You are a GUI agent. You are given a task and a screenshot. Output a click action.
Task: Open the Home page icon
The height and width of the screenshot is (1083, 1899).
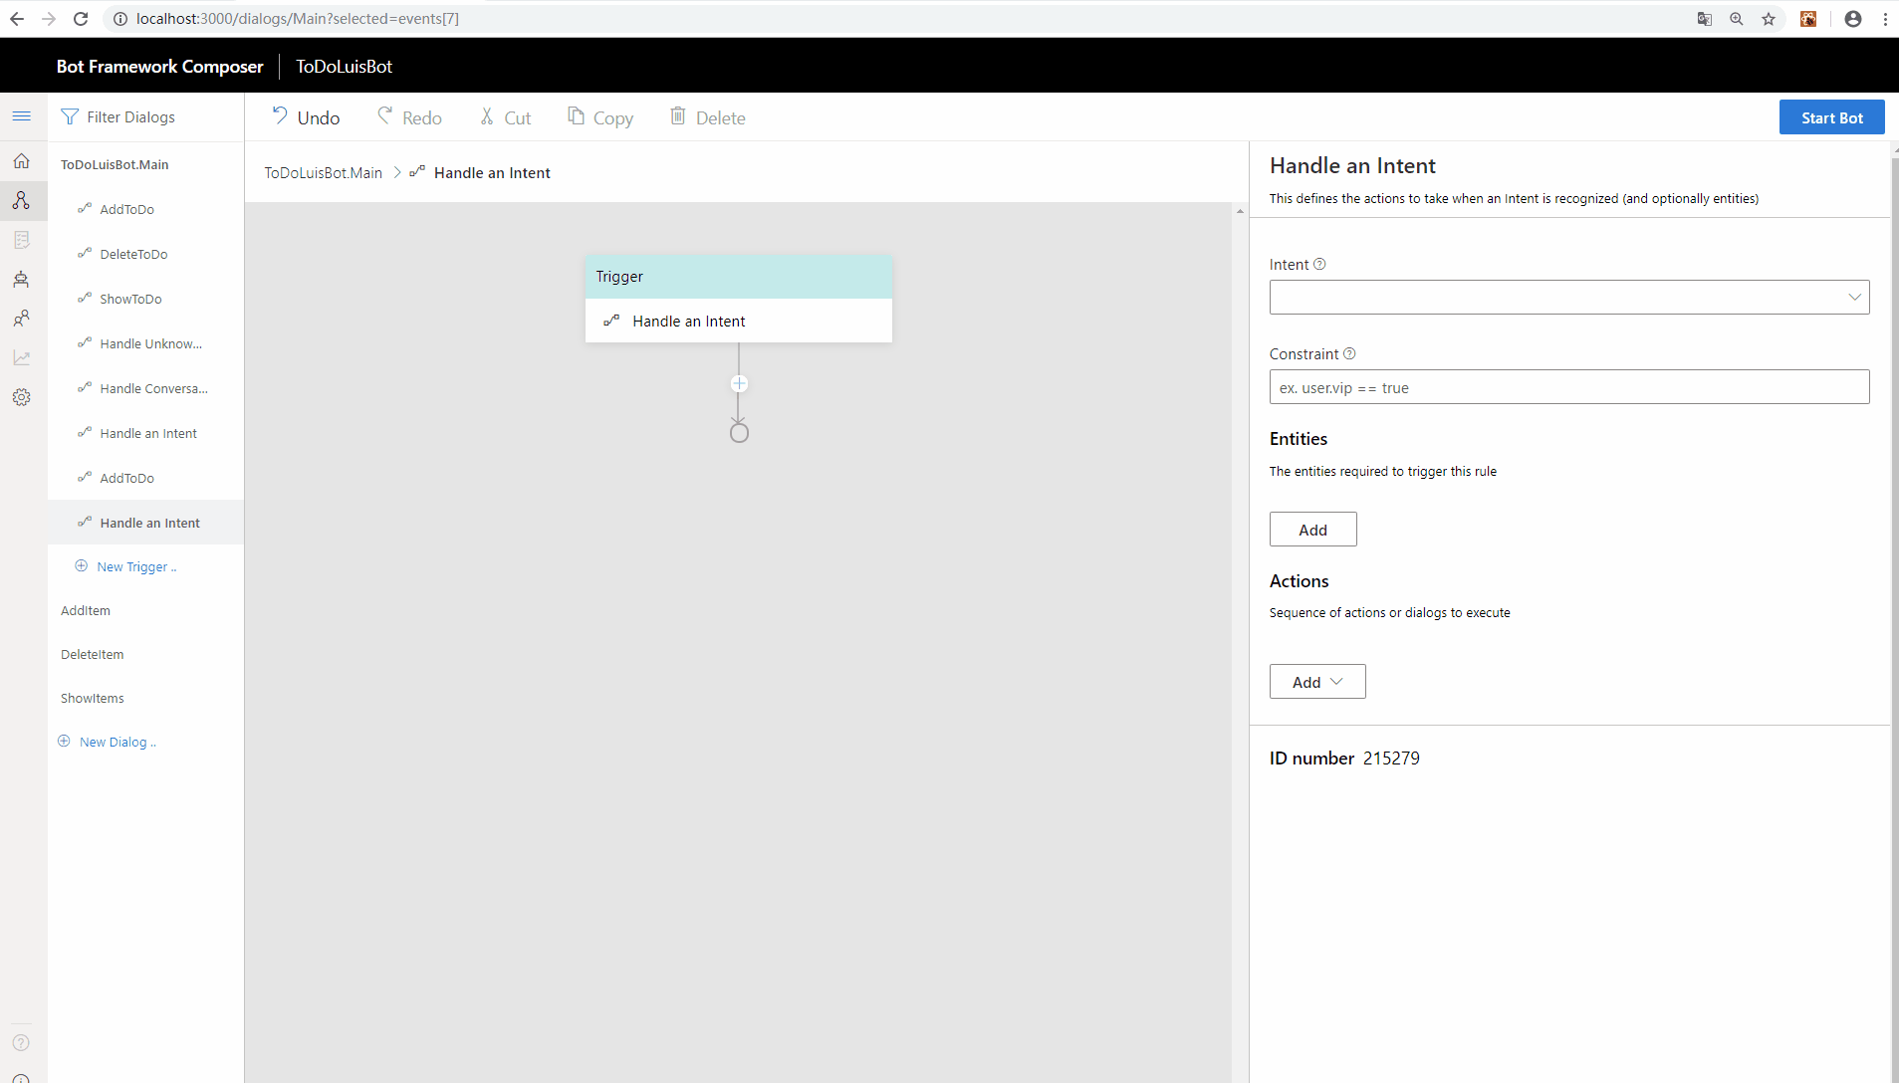point(21,161)
